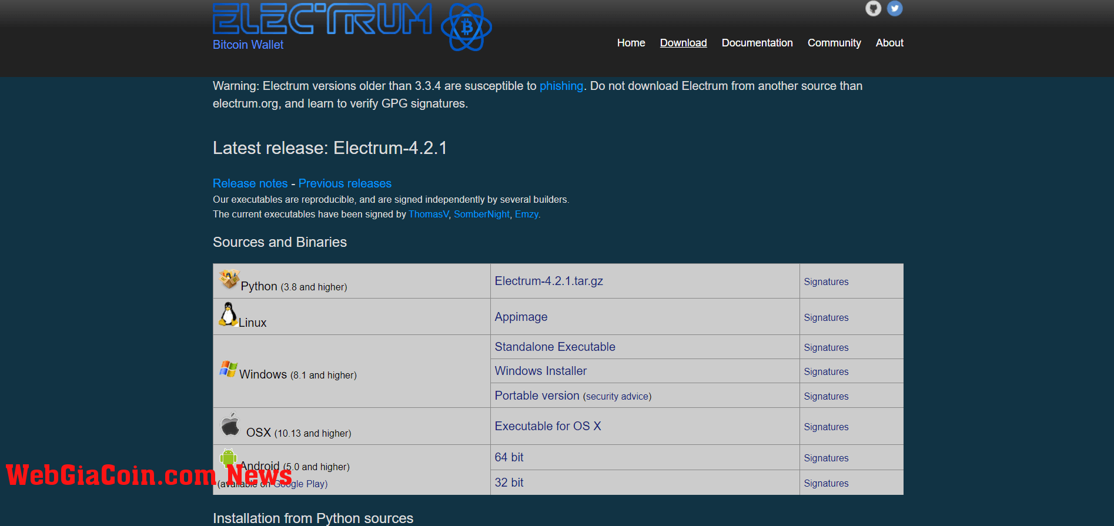This screenshot has width=1114, height=526.
Task: Download the Standalone Executable for Windows
Action: (x=555, y=347)
